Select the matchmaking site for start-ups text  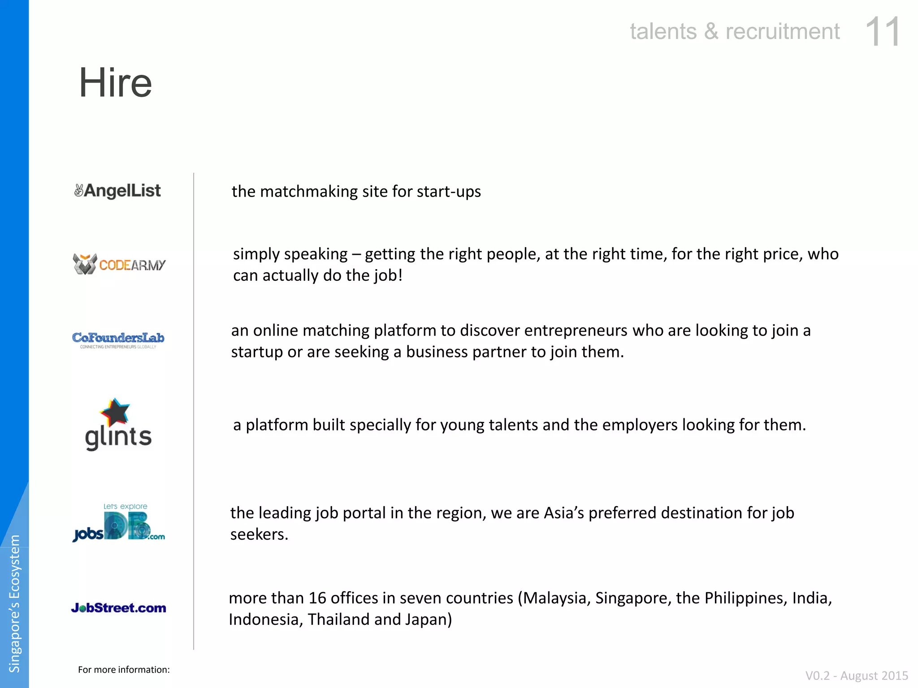coord(356,192)
